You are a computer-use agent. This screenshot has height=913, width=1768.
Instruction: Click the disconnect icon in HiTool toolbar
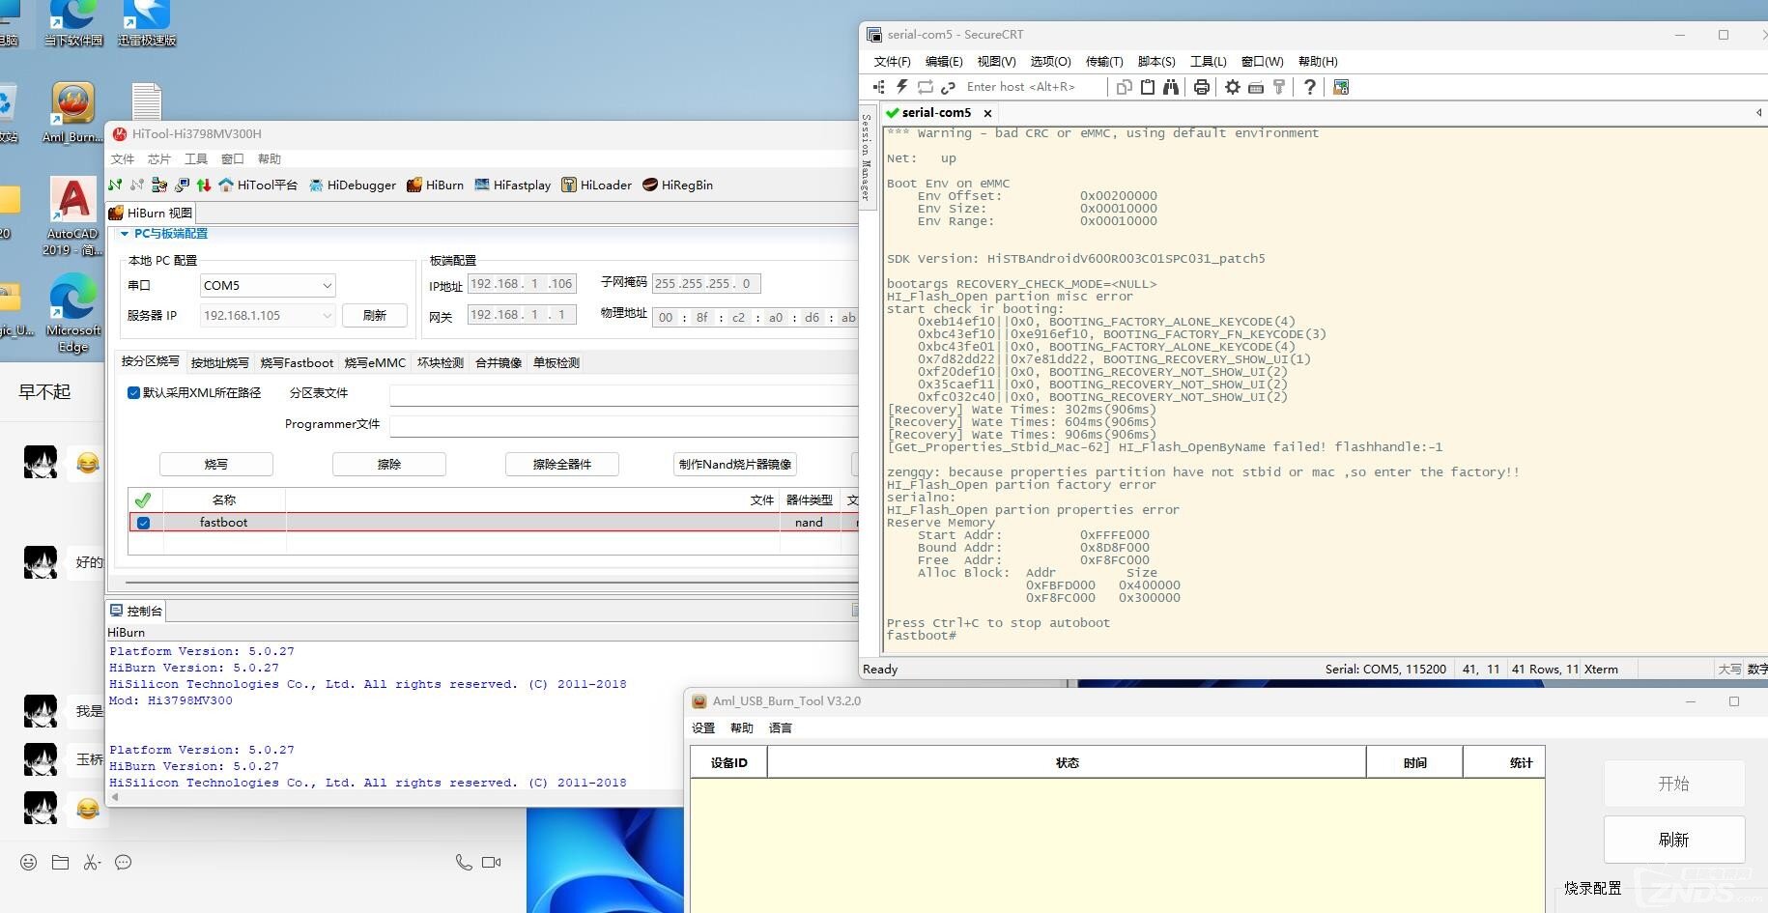[x=137, y=185]
